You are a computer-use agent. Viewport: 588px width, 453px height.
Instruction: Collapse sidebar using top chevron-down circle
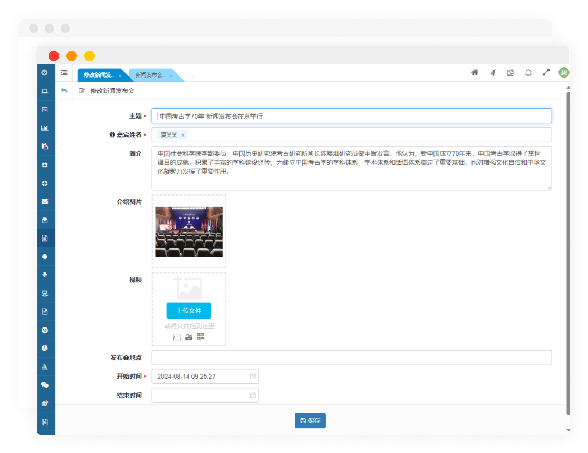coord(45,73)
